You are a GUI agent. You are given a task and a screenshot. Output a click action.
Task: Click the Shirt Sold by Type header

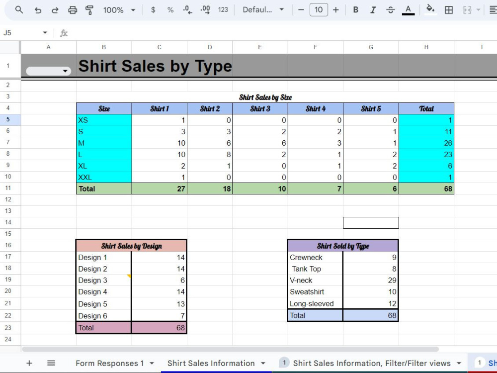click(x=343, y=246)
